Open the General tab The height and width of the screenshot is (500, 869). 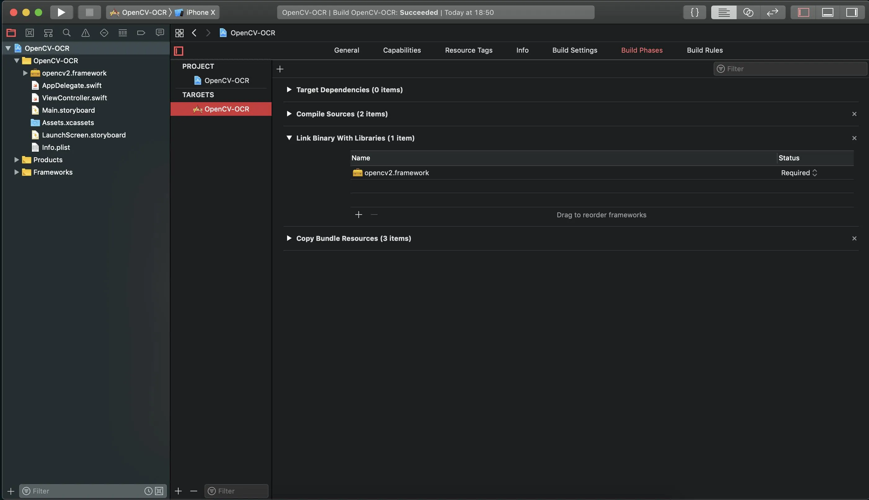point(346,50)
